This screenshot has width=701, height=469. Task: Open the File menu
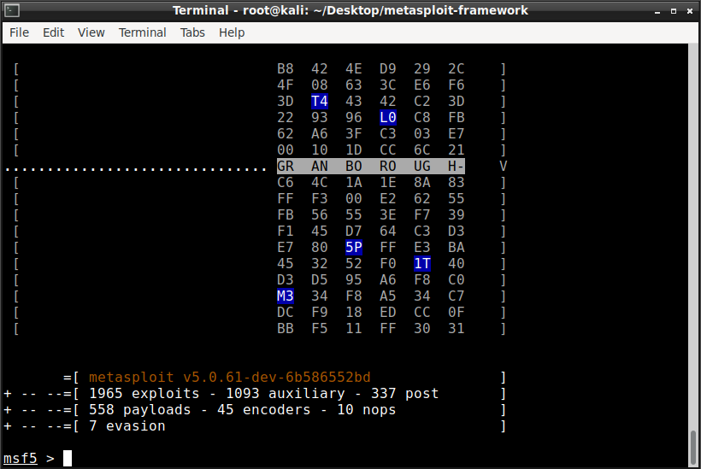[19, 32]
